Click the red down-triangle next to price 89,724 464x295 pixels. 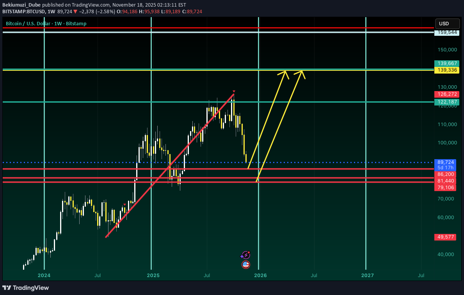coord(75,12)
